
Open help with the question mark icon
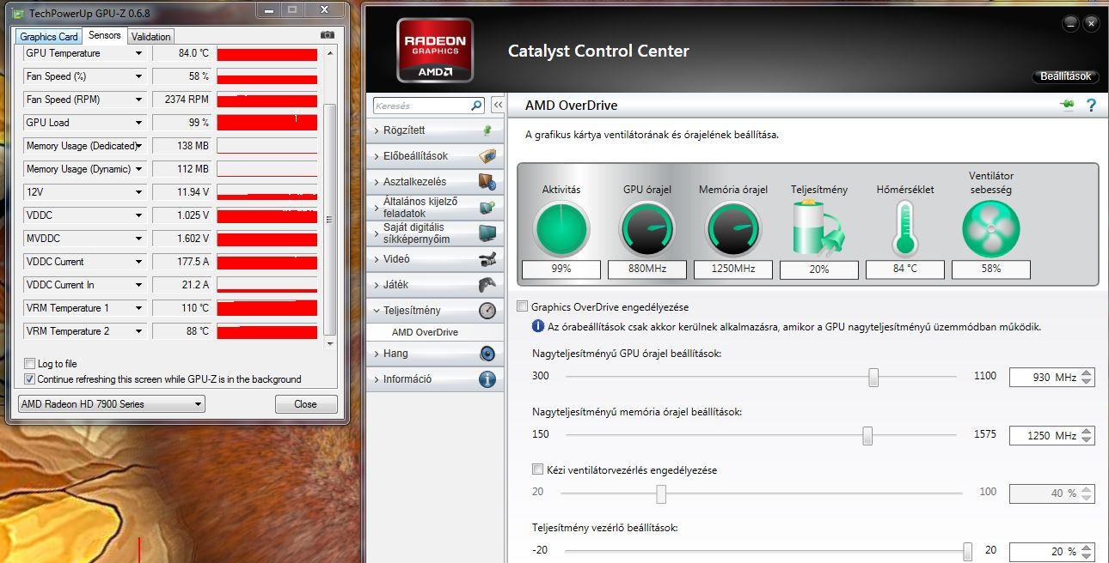click(1091, 105)
